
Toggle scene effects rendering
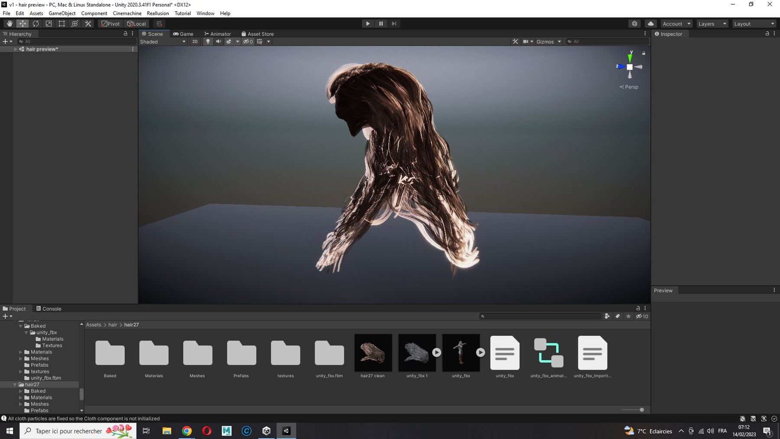click(229, 42)
